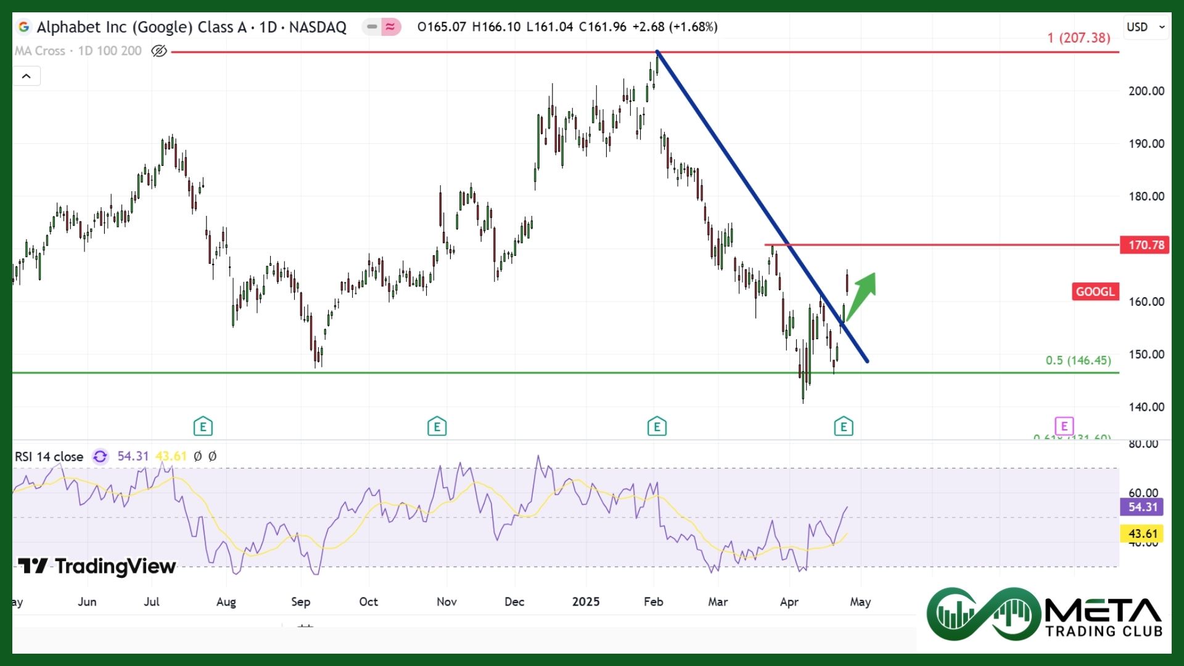Select the RSI 14 close legend label

pyautogui.click(x=49, y=457)
